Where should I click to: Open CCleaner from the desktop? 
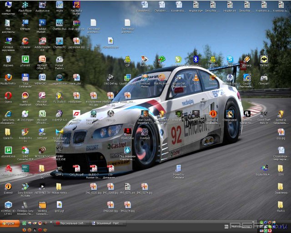[25, 41]
